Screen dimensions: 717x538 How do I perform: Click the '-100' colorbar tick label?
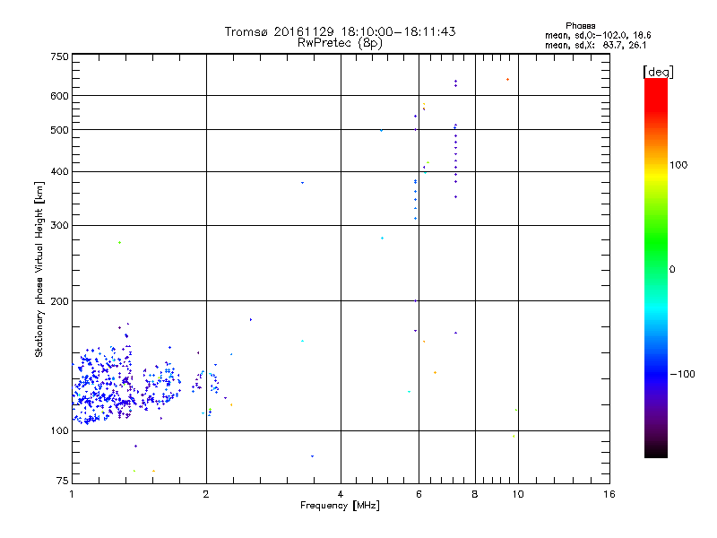coord(682,374)
